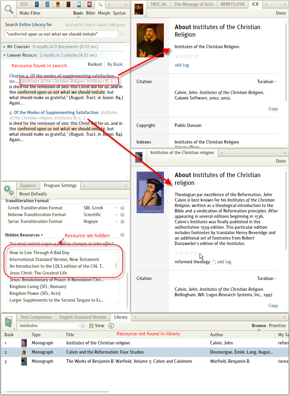Click the Library panel green book icon

pos(8,322)
